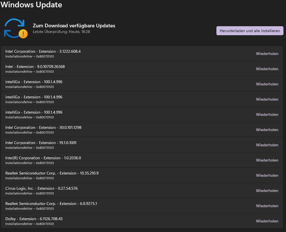Select 'Cirrus Logic, Inc. - Extension - 0.27.54.576' title
Viewport: 286px width, 232px height.
click(41, 188)
